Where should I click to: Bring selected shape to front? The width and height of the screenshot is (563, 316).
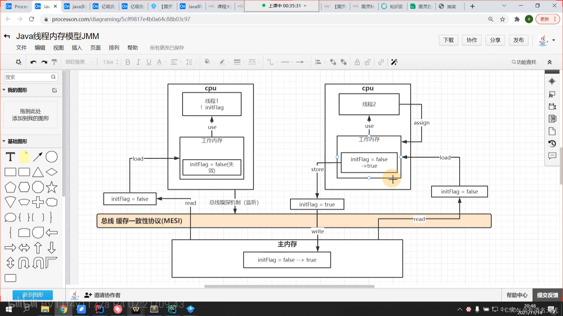333,62
